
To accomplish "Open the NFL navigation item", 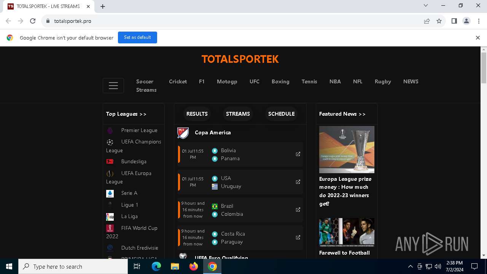I will [x=358, y=81].
